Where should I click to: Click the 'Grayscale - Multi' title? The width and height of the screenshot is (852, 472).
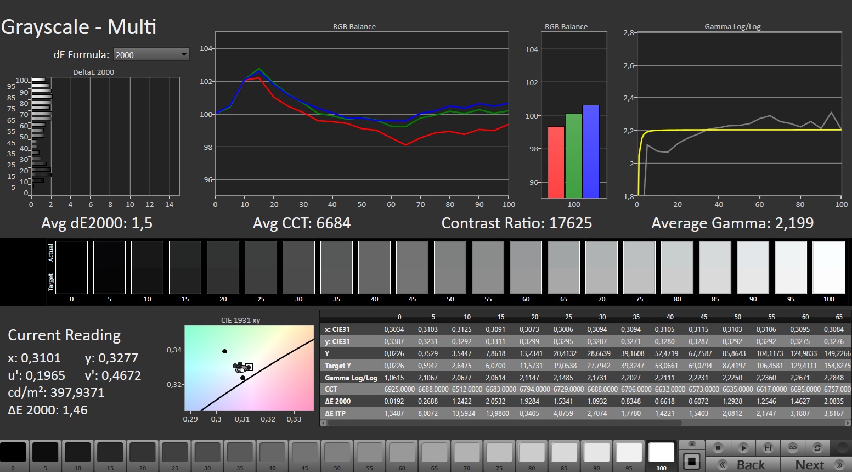point(79,27)
